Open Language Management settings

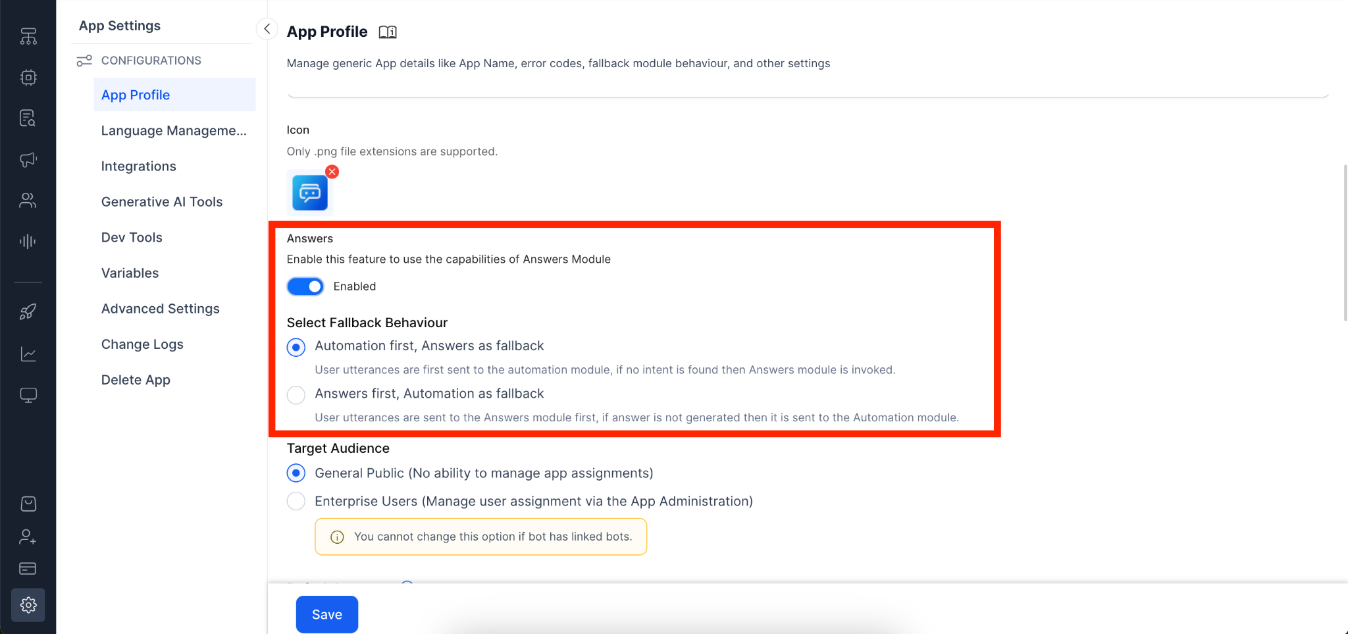tap(174, 130)
